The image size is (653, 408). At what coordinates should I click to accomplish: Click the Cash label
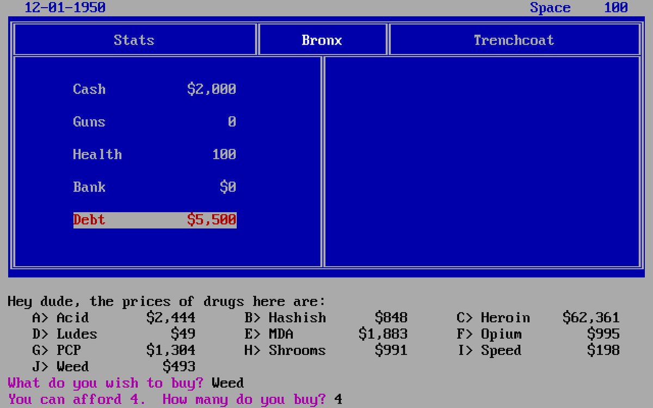[89, 89]
